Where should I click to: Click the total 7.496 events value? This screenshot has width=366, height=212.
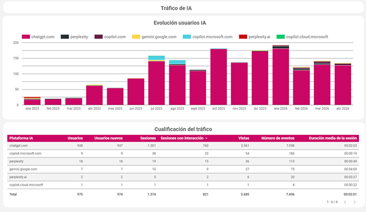coord(290,194)
